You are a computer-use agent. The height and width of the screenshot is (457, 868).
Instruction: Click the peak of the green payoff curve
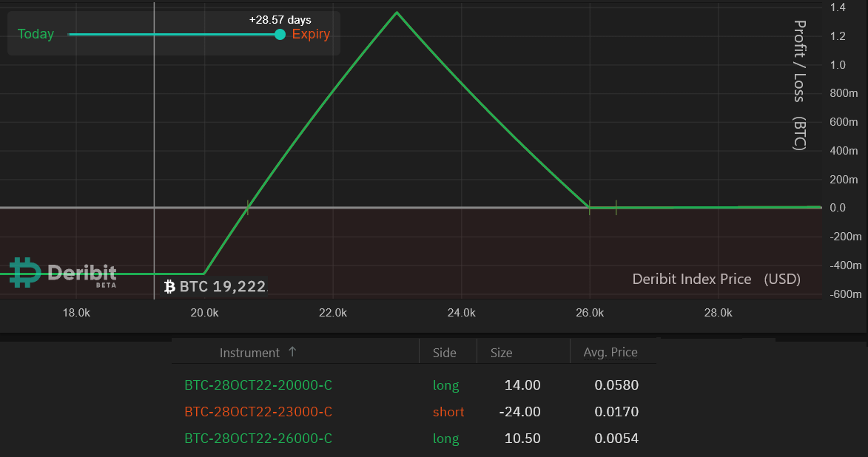point(397,13)
